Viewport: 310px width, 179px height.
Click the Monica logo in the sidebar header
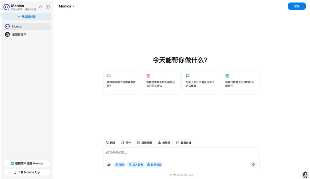[x=7, y=7]
